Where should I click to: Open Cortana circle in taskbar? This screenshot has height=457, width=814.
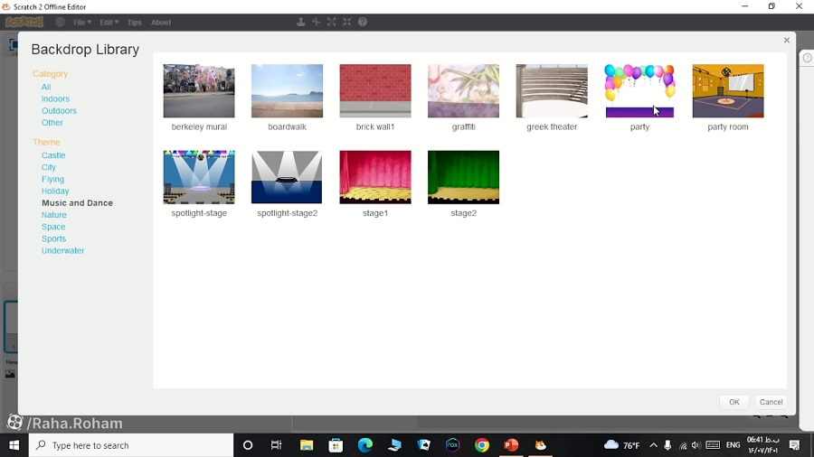pyautogui.click(x=248, y=445)
